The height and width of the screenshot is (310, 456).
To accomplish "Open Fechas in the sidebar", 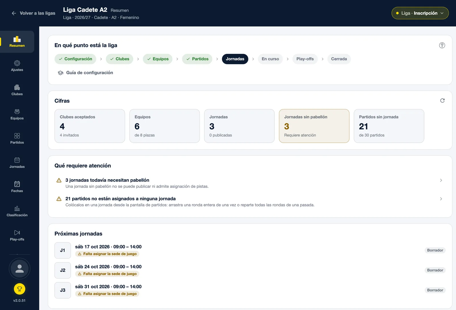I will 17,187.
